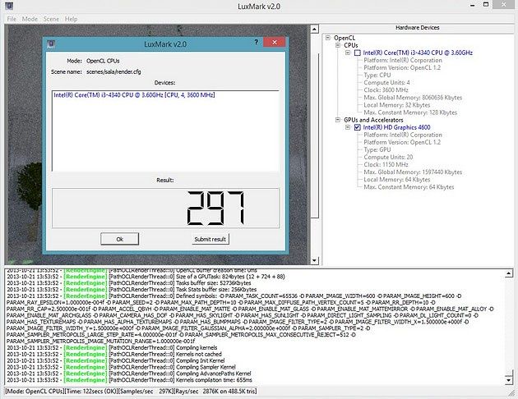The width and height of the screenshot is (518, 399).
Task: Click the render view scroll down arrow
Action: point(314,260)
